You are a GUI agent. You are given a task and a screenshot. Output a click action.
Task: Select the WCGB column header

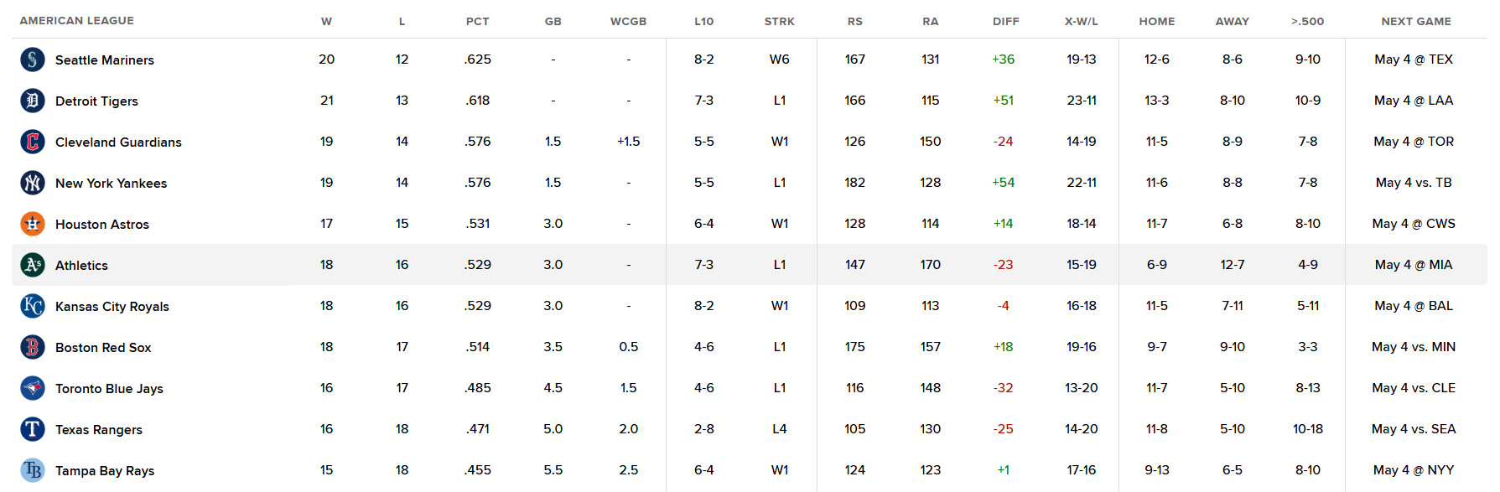tap(629, 22)
